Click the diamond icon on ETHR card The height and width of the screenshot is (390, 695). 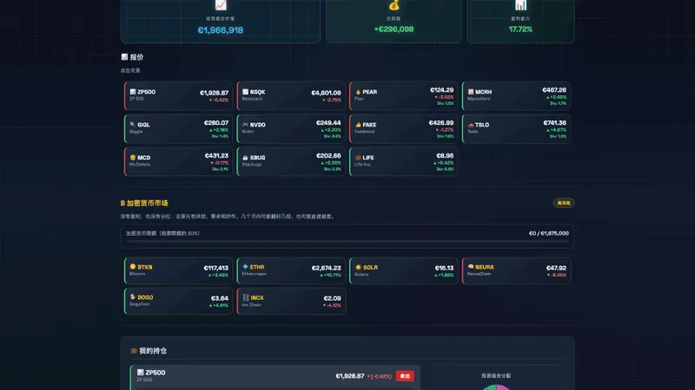click(245, 267)
